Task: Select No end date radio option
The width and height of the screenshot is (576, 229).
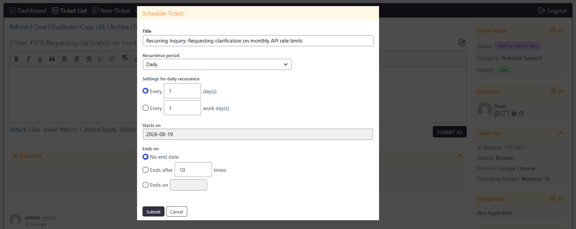Action: point(146,157)
